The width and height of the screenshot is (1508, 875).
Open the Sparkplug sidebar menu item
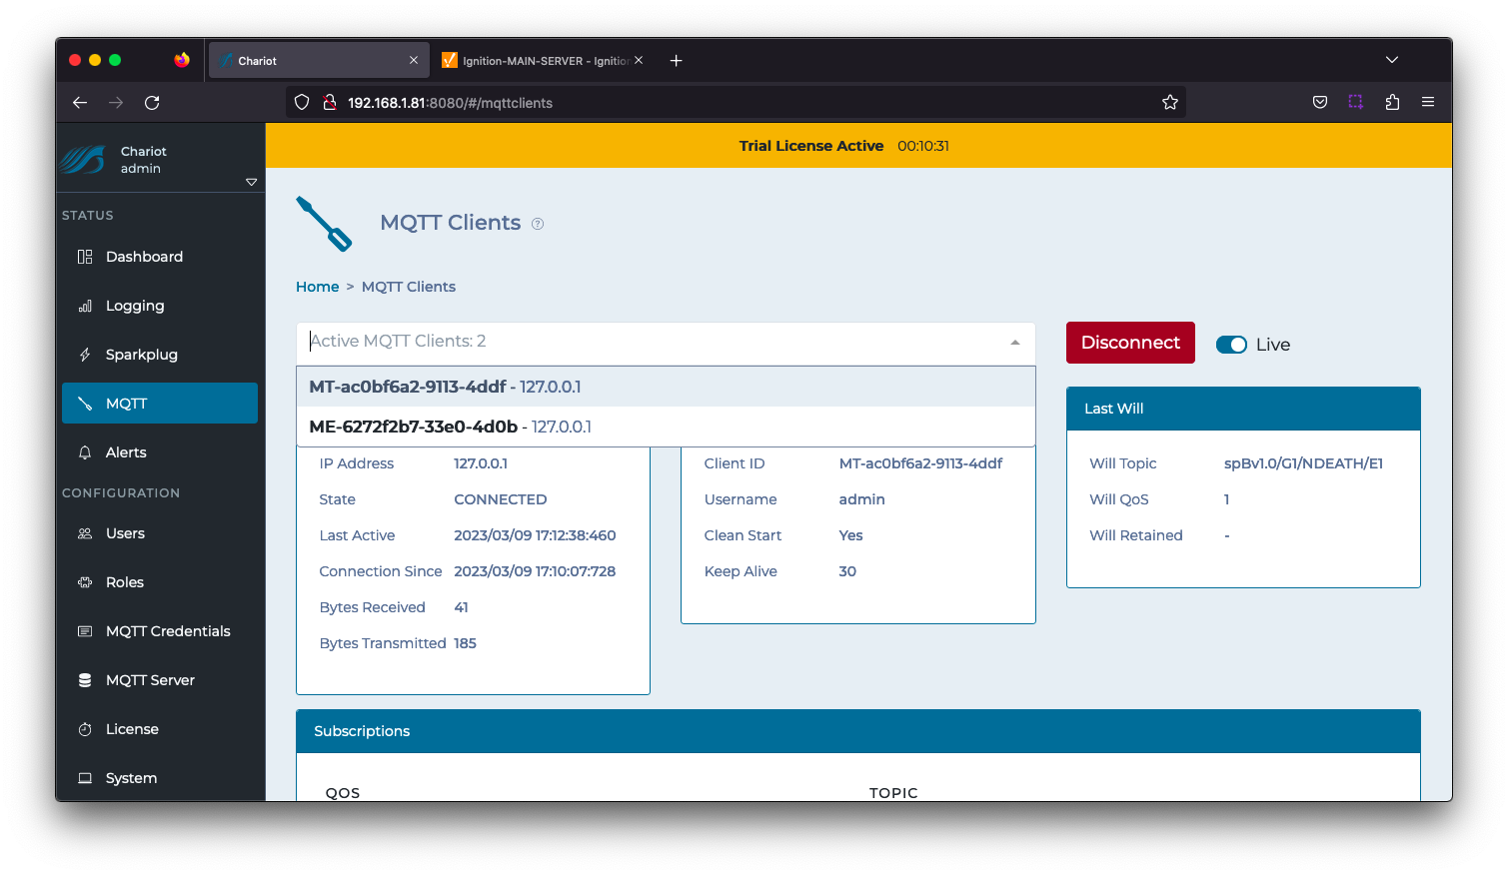pyautogui.click(x=160, y=355)
